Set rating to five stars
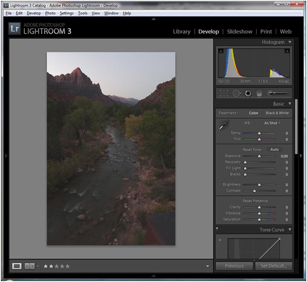This screenshot has height=282, width=307. [x=68, y=266]
